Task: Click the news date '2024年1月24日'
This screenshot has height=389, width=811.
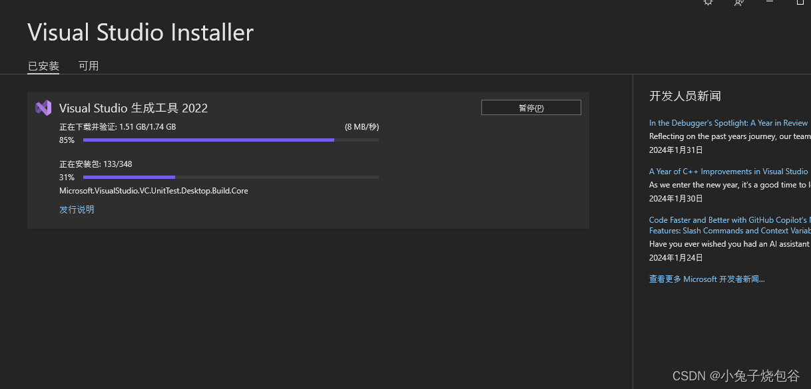Action: tap(676, 257)
